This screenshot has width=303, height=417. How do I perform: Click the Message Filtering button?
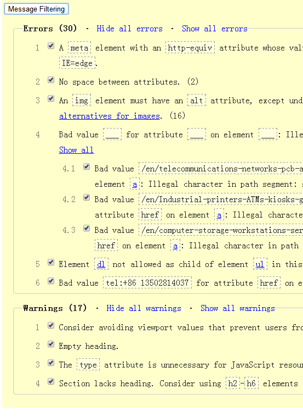36,9
